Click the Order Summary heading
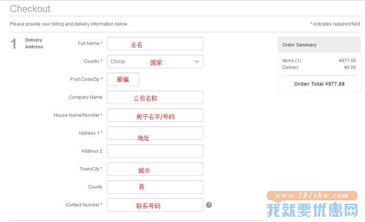Screen dimensions: 365x222 pos(299,45)
